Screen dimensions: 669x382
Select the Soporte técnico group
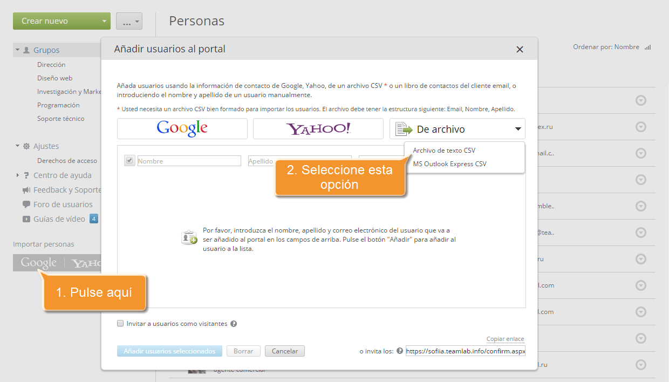60,119
